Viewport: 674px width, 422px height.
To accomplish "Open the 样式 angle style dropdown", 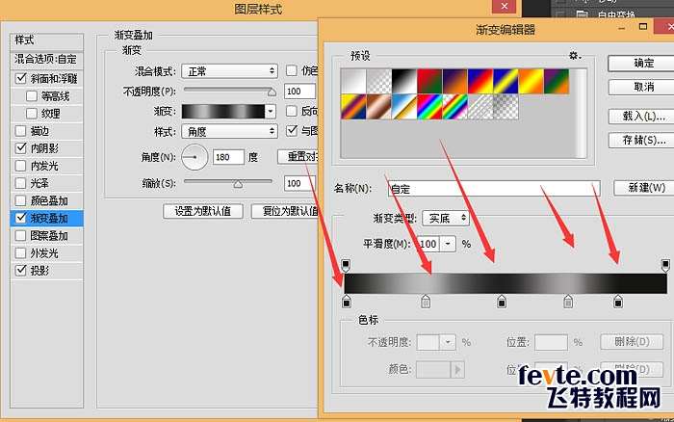I will (229, 131).
